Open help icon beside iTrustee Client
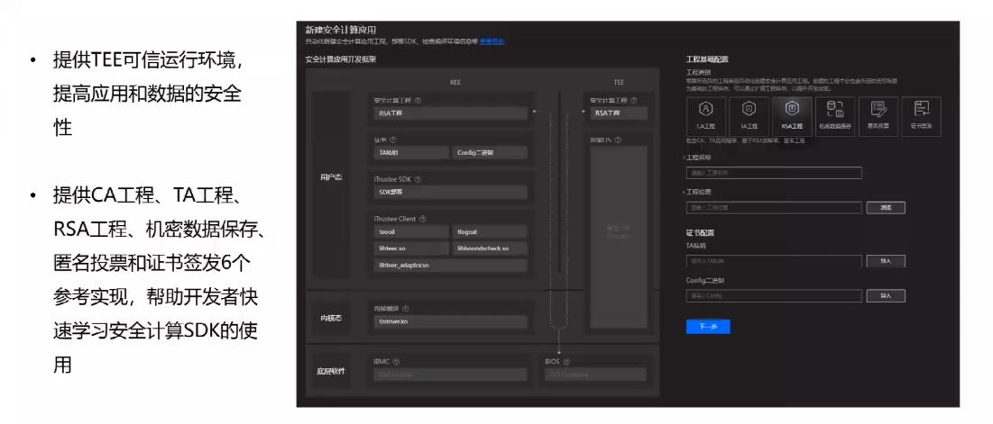This screenshot has height=424, width=993. 422,219
